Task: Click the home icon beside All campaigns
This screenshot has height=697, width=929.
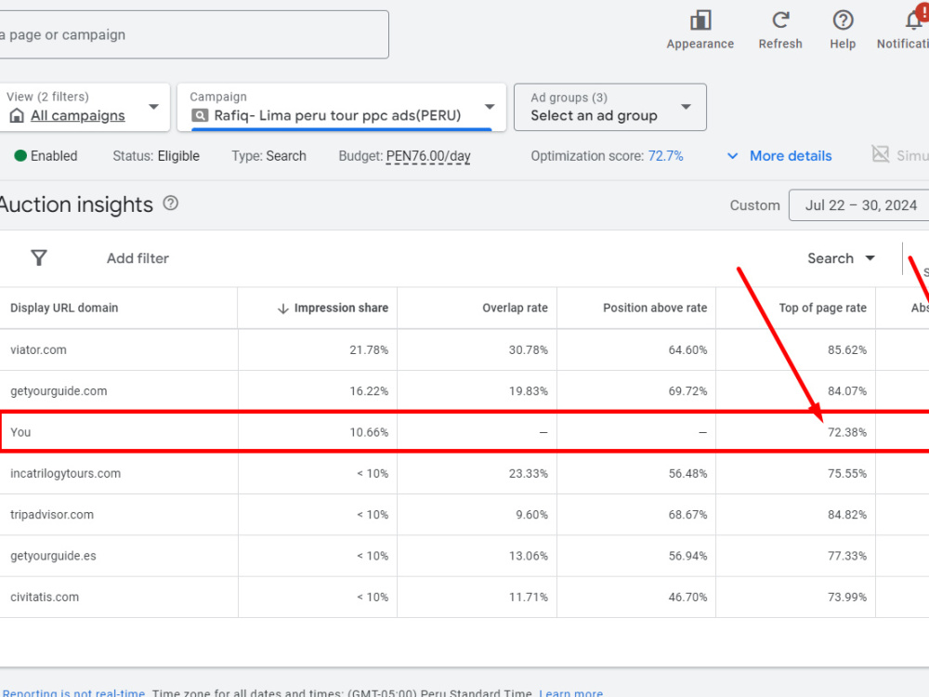Action: coord(17,115)
